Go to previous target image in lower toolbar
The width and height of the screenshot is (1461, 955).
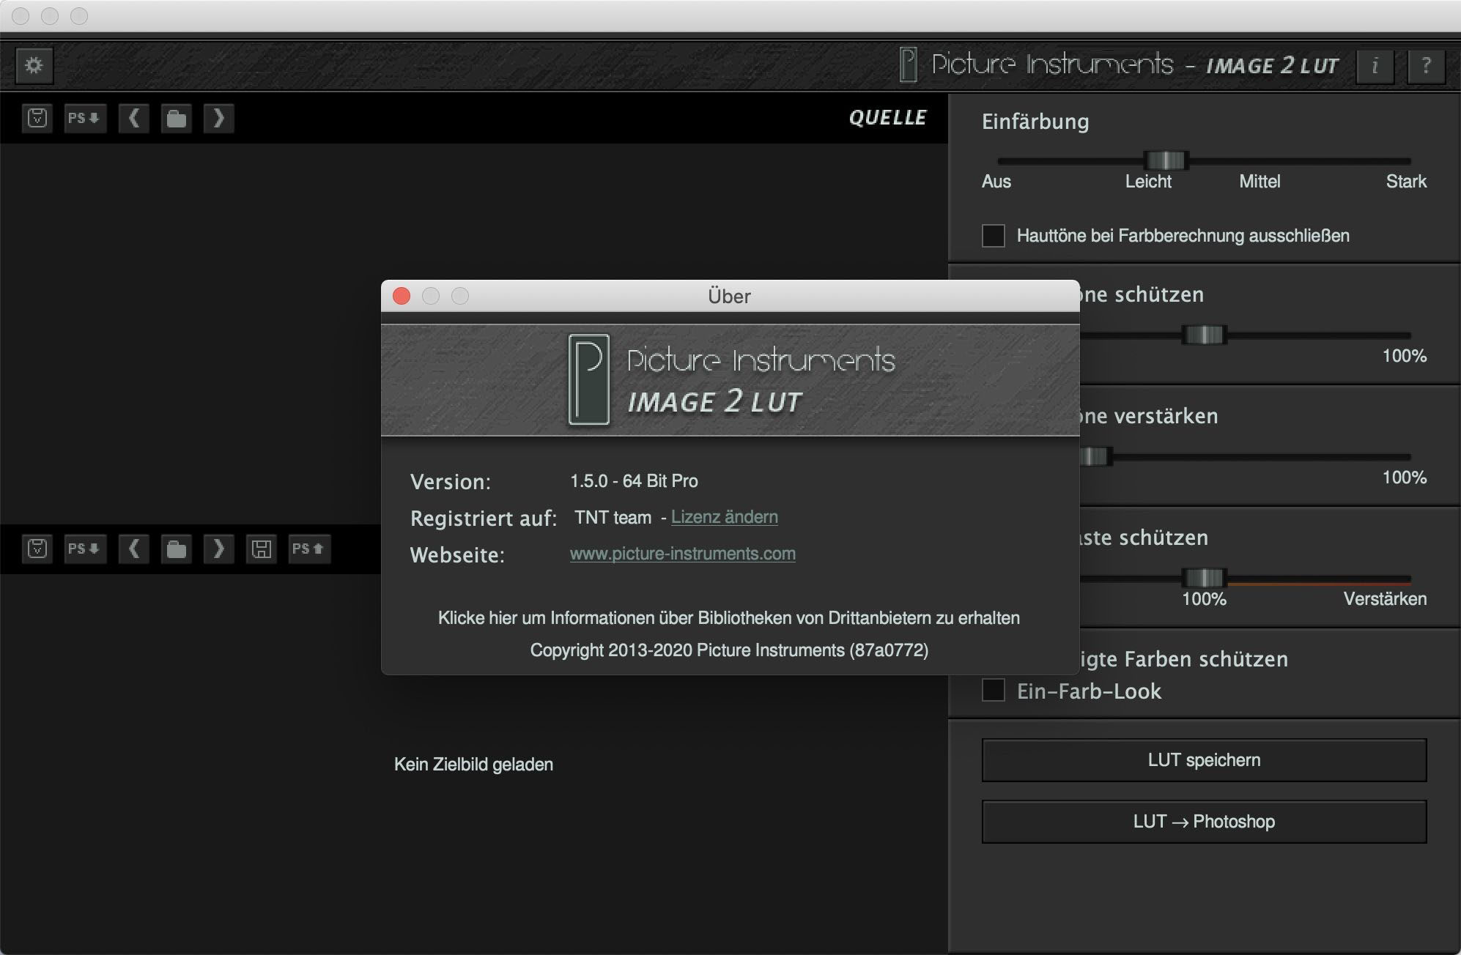(133, 549)
